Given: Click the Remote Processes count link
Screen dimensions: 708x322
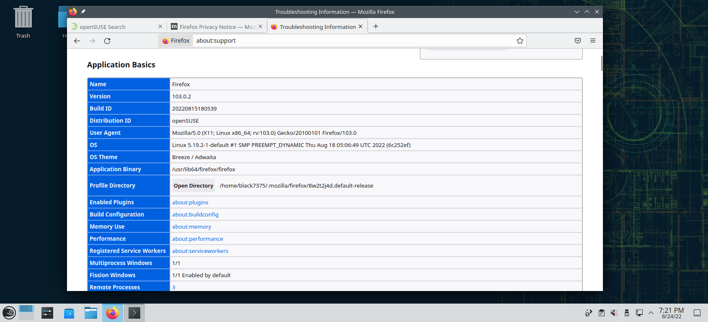Looking at the screenshot, I should 174,287.
